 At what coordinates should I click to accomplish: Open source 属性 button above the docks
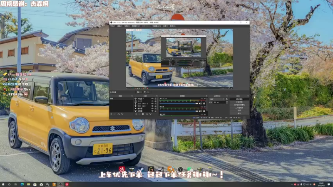[139, 92]
